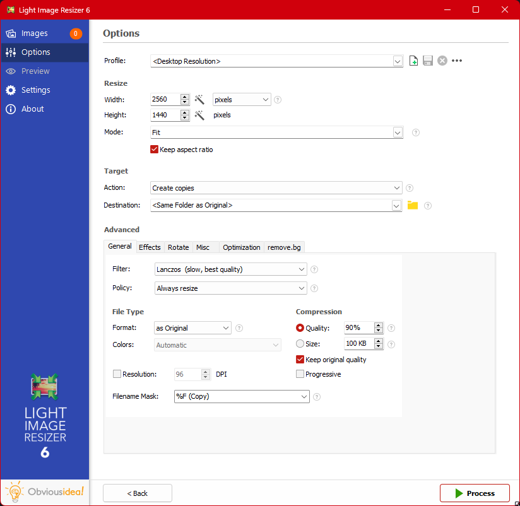
Task: Click the save profile disk icon
Action: point(428,61)
